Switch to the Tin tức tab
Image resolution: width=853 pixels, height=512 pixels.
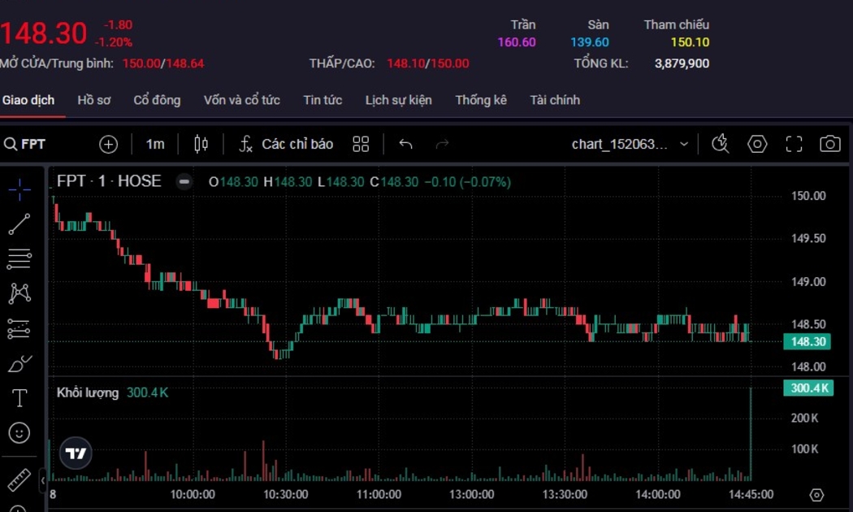coord(323,100)
